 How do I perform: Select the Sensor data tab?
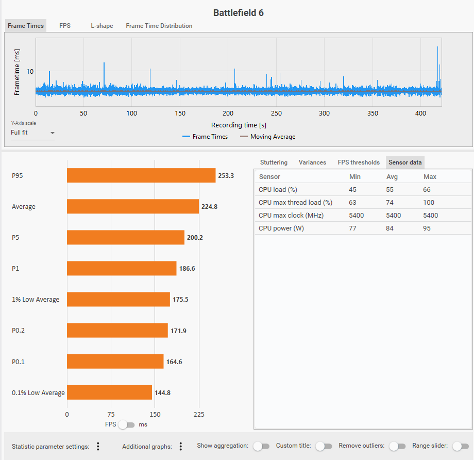tap(405, 162)
